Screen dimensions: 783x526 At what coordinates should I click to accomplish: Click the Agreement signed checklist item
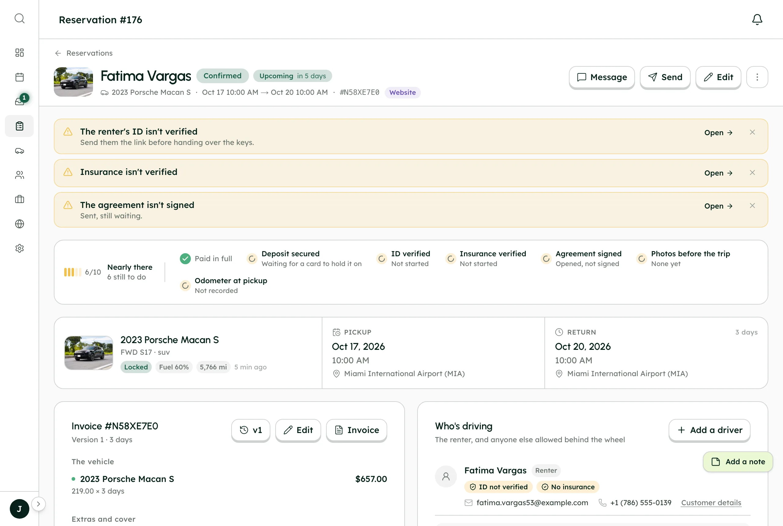581,259
